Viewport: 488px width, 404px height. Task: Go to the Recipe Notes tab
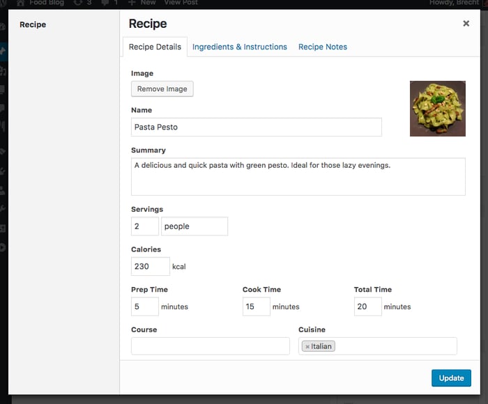coord(323,47)
